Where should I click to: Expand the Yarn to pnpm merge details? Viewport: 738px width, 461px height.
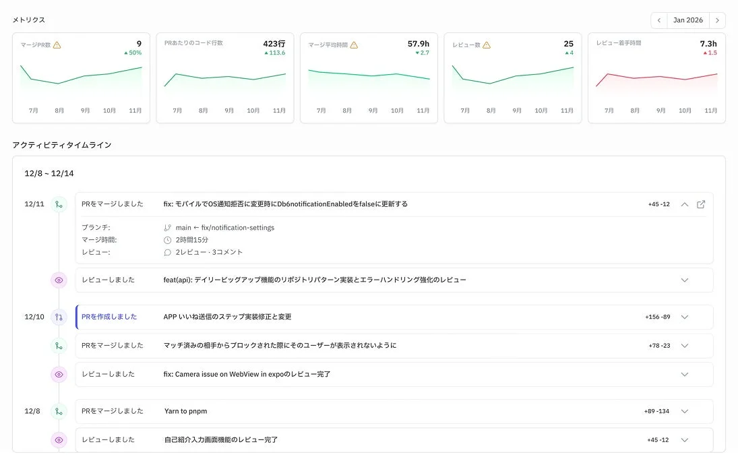(x=685, y=411)
